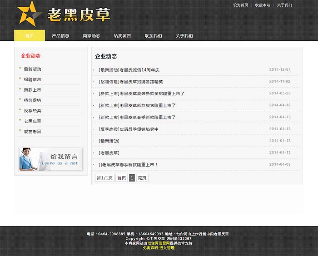Select the 首页 navigation tab
Screen dimensions: 318x256
pyautogui.click(x=30, y=36)
